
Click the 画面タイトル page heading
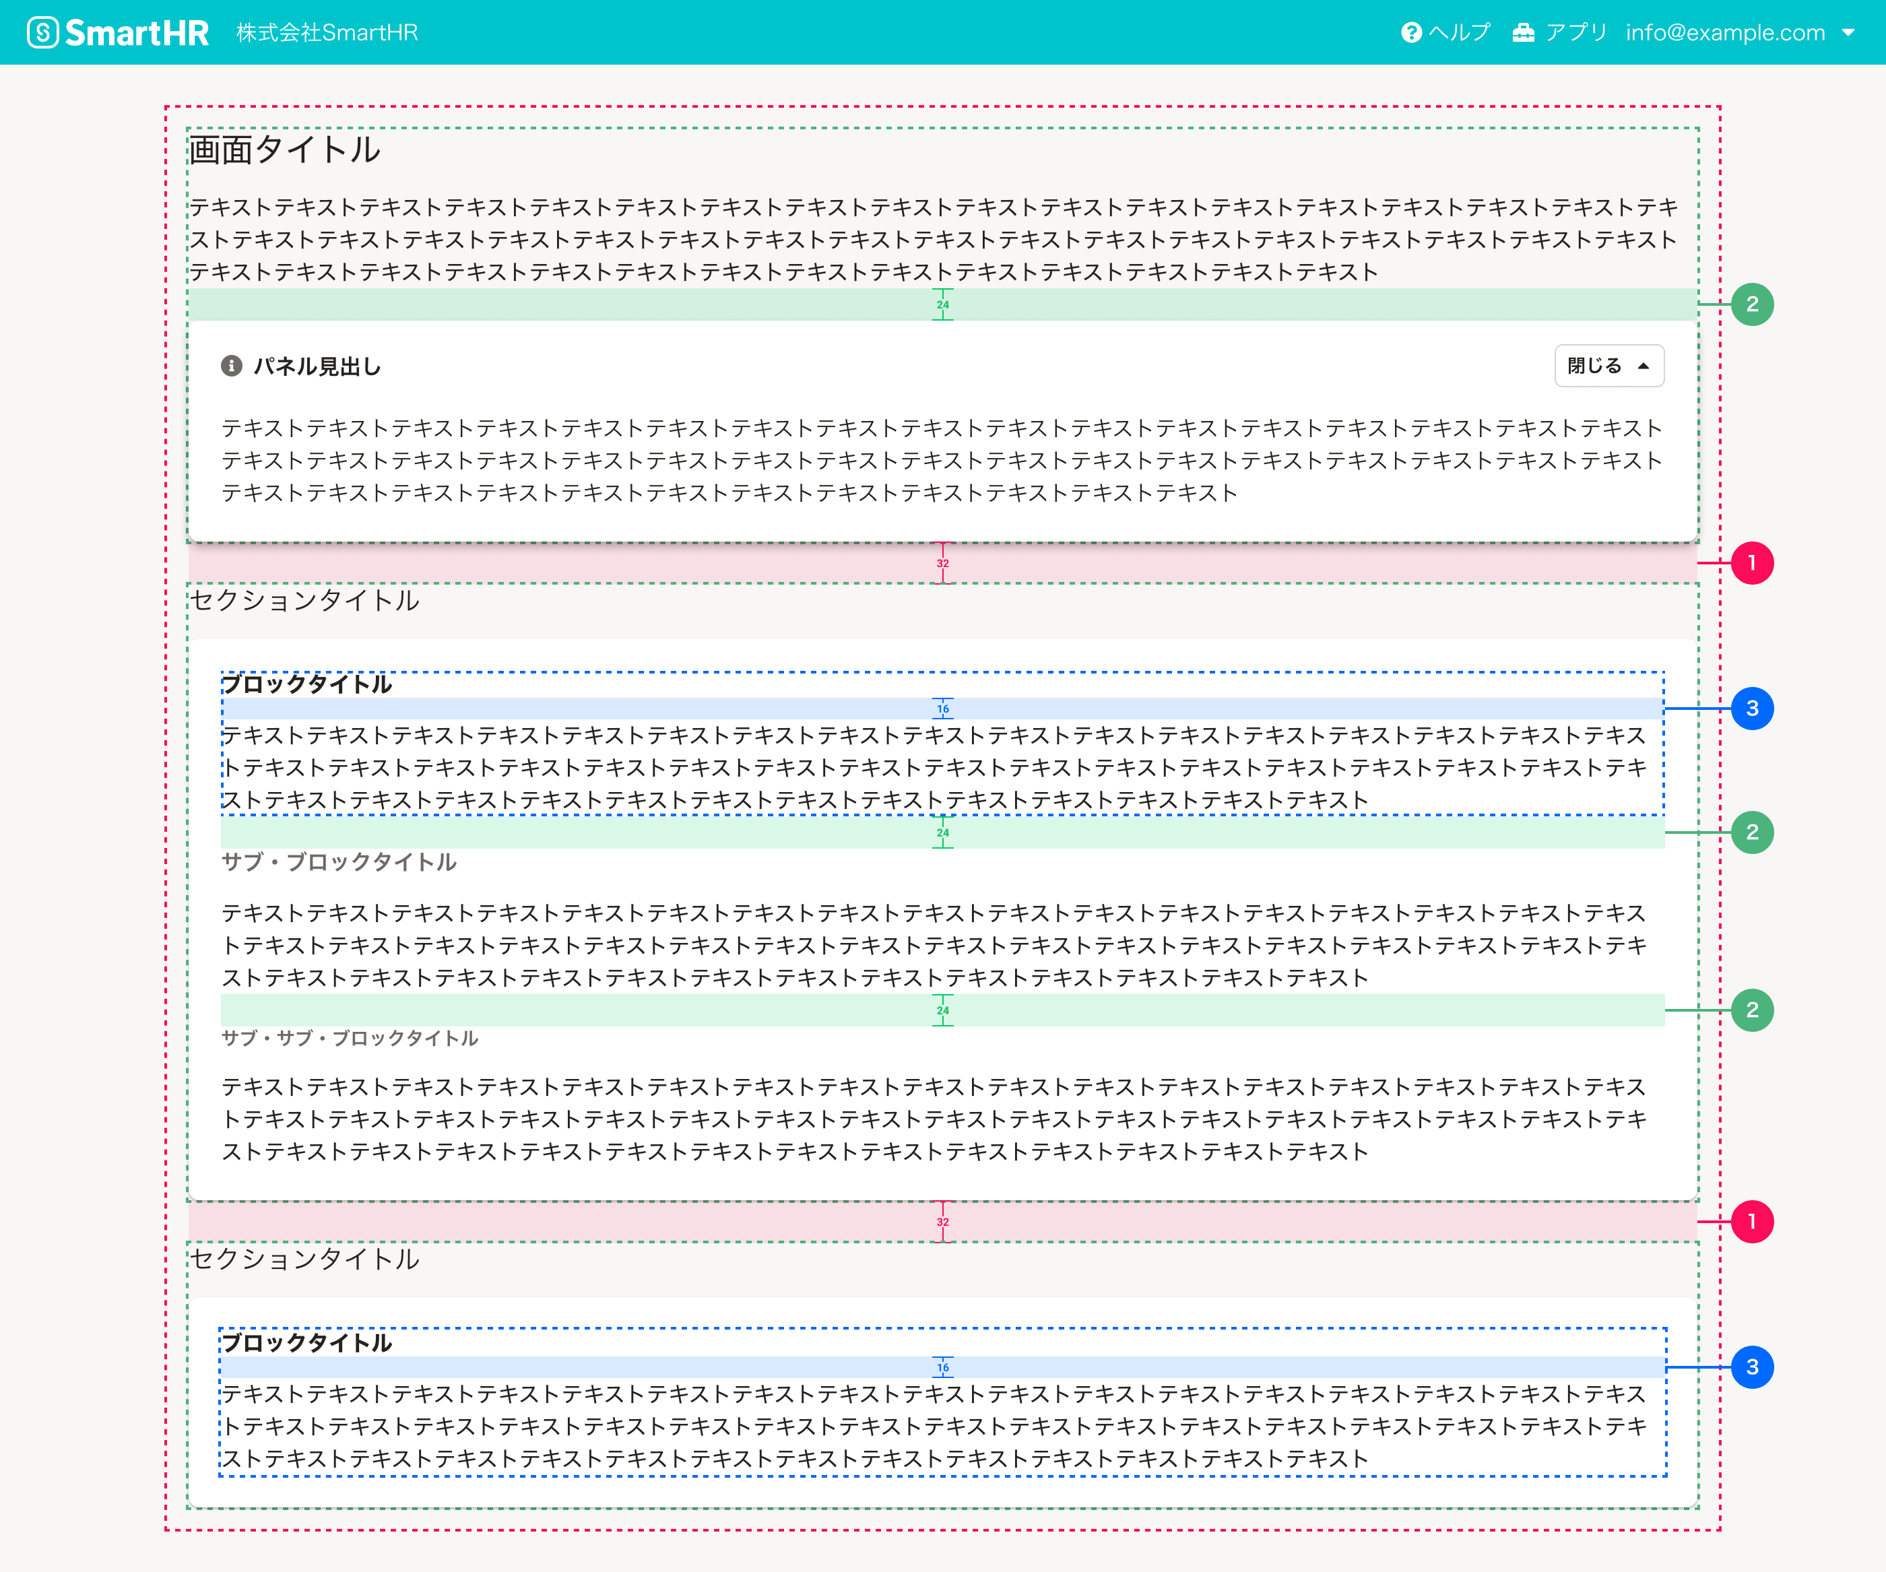[285, 149]
